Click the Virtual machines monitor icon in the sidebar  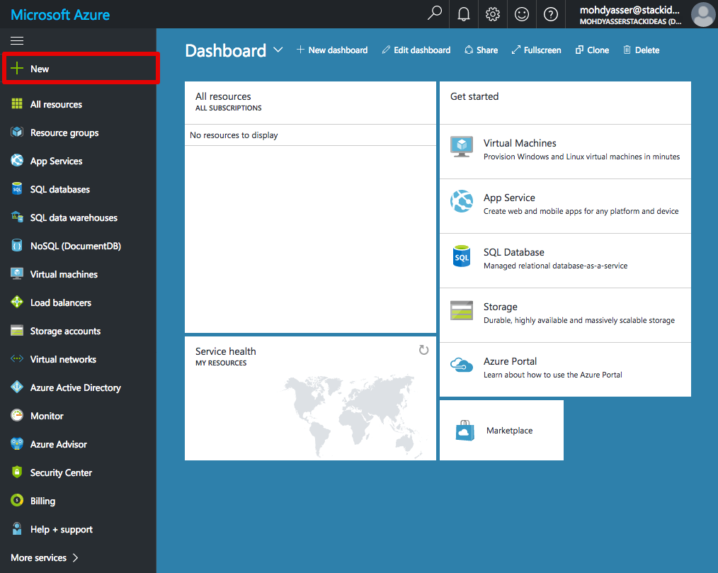click(x=17, y=274)
